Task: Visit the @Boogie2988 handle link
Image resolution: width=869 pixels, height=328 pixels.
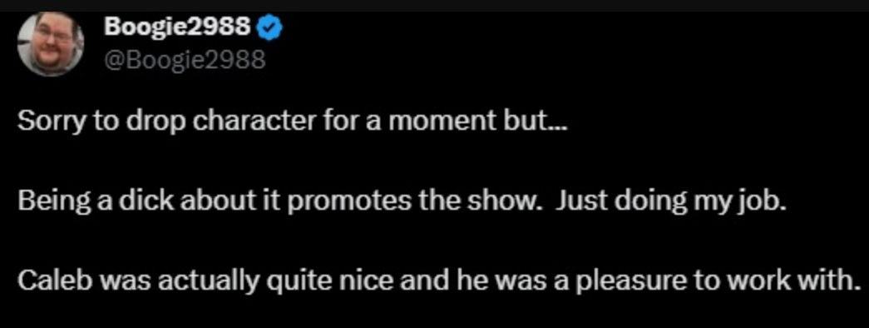Action: point(185,58)
